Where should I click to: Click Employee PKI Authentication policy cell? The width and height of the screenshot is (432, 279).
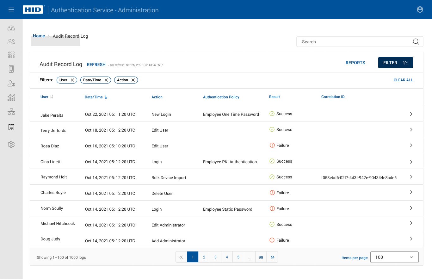point(230,162)
